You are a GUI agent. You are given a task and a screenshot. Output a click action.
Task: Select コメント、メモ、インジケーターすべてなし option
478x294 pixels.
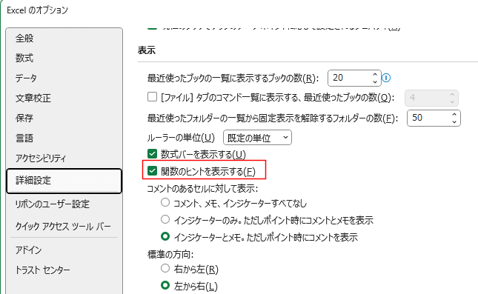click(x=165, y=202)
